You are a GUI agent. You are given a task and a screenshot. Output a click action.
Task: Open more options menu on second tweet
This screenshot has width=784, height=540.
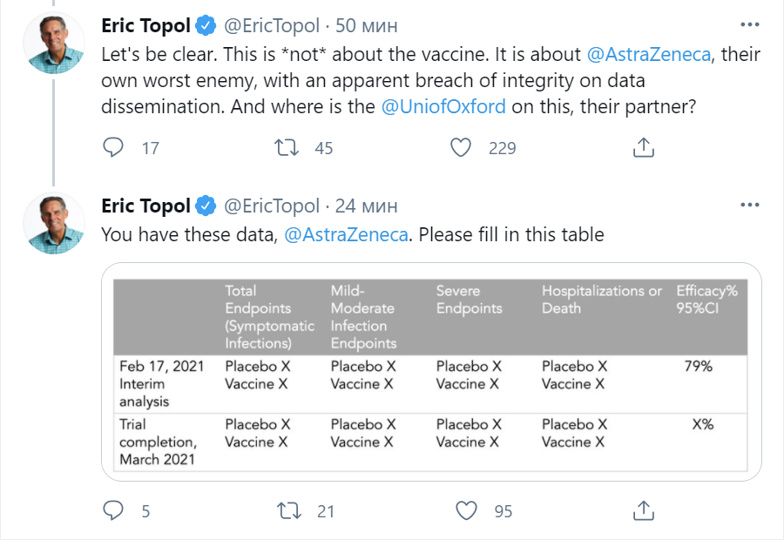click(x=749, y=206)
